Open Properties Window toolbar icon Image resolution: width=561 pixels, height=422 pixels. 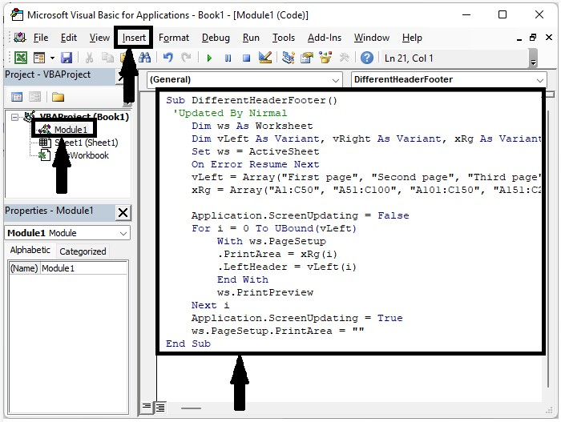[x=307, y=58]
